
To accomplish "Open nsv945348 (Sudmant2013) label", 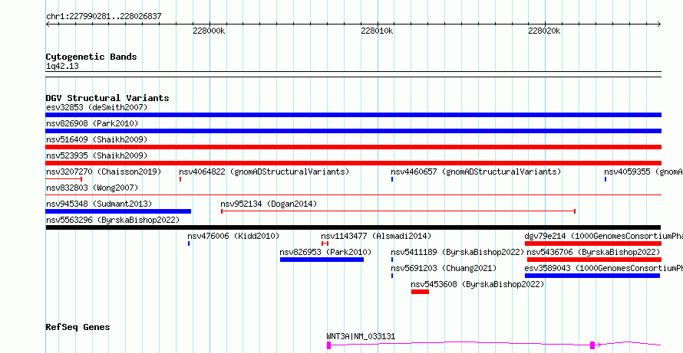I will coord(99,204).
